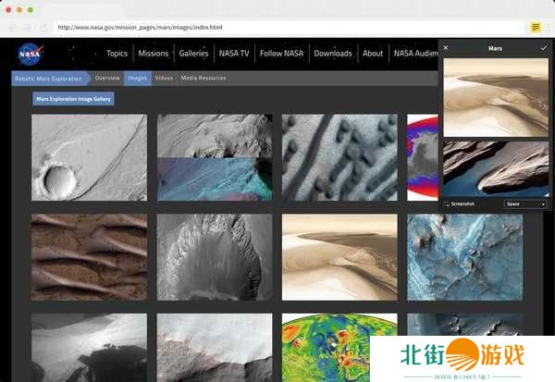Click the Mars Exploration Image Gallery button
Image resolution: width=555 pixels, height=382 pixels.
point(73,98)
